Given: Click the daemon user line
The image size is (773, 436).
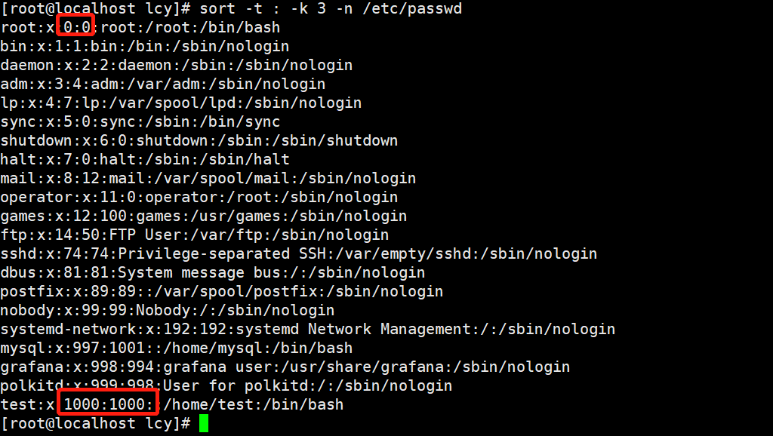Looking at the screenshot, I should [x=176, y=66].
